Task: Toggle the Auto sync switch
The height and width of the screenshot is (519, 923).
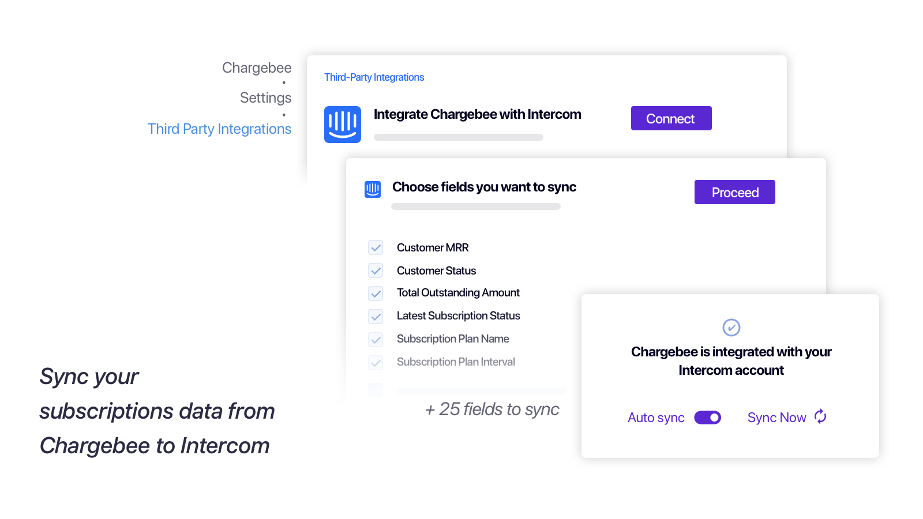Action: 707,418
